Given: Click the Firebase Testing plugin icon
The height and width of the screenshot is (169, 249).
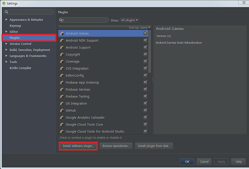Looking at the screenshot, I should tap(62, 96).
